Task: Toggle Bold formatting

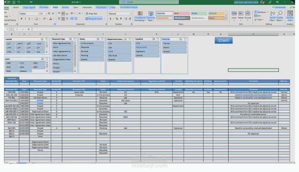Action: tap(21, 19)
